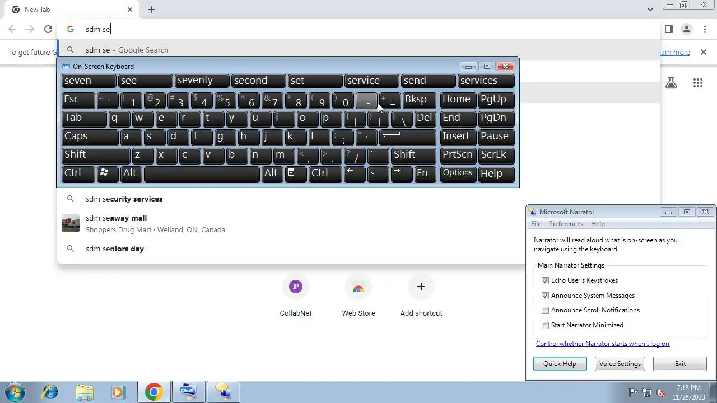Click the Bksp key on keyboard
The width and height of the screenshot is (717, 403).
pyautogui.click(x=419, y=100)
